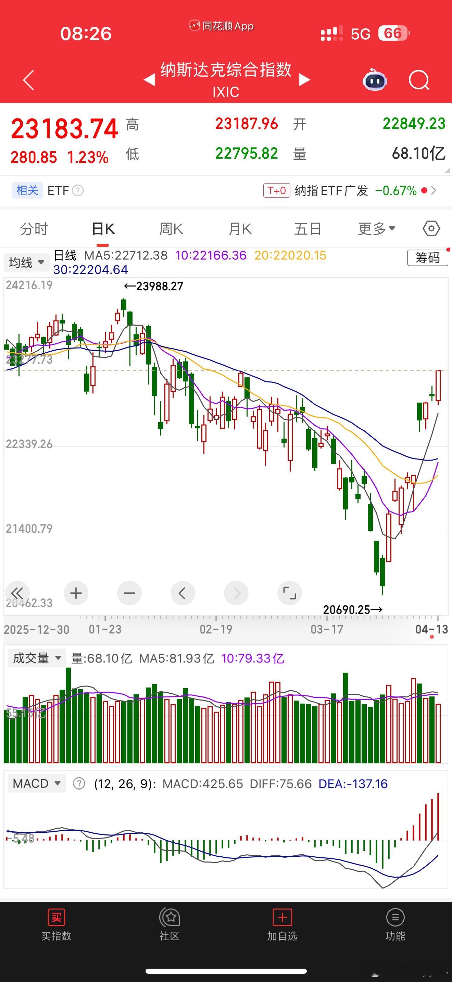Tap latest price 23183.74
Screen dimensions: 452x982
64,128
